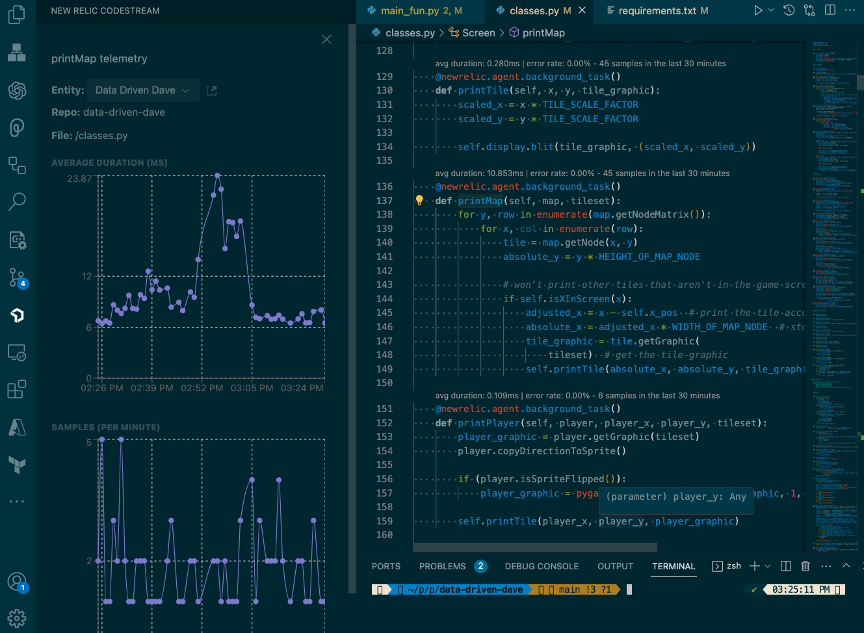
Task: Open the New Relic CodeStream icon
Action: tap(17, 315)
